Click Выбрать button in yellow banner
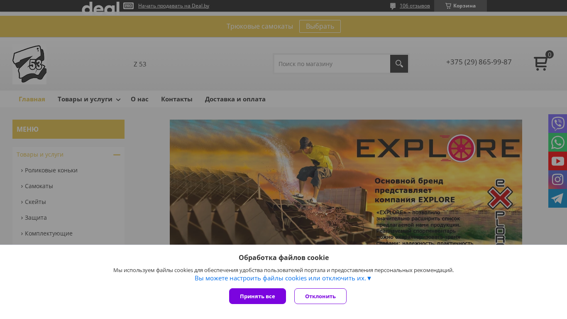 coord(320,26)
